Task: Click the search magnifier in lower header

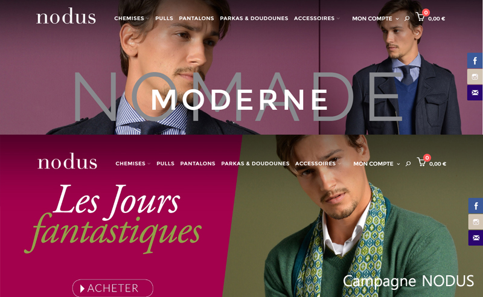Action: pyautogui.click(x=408, y=164)
